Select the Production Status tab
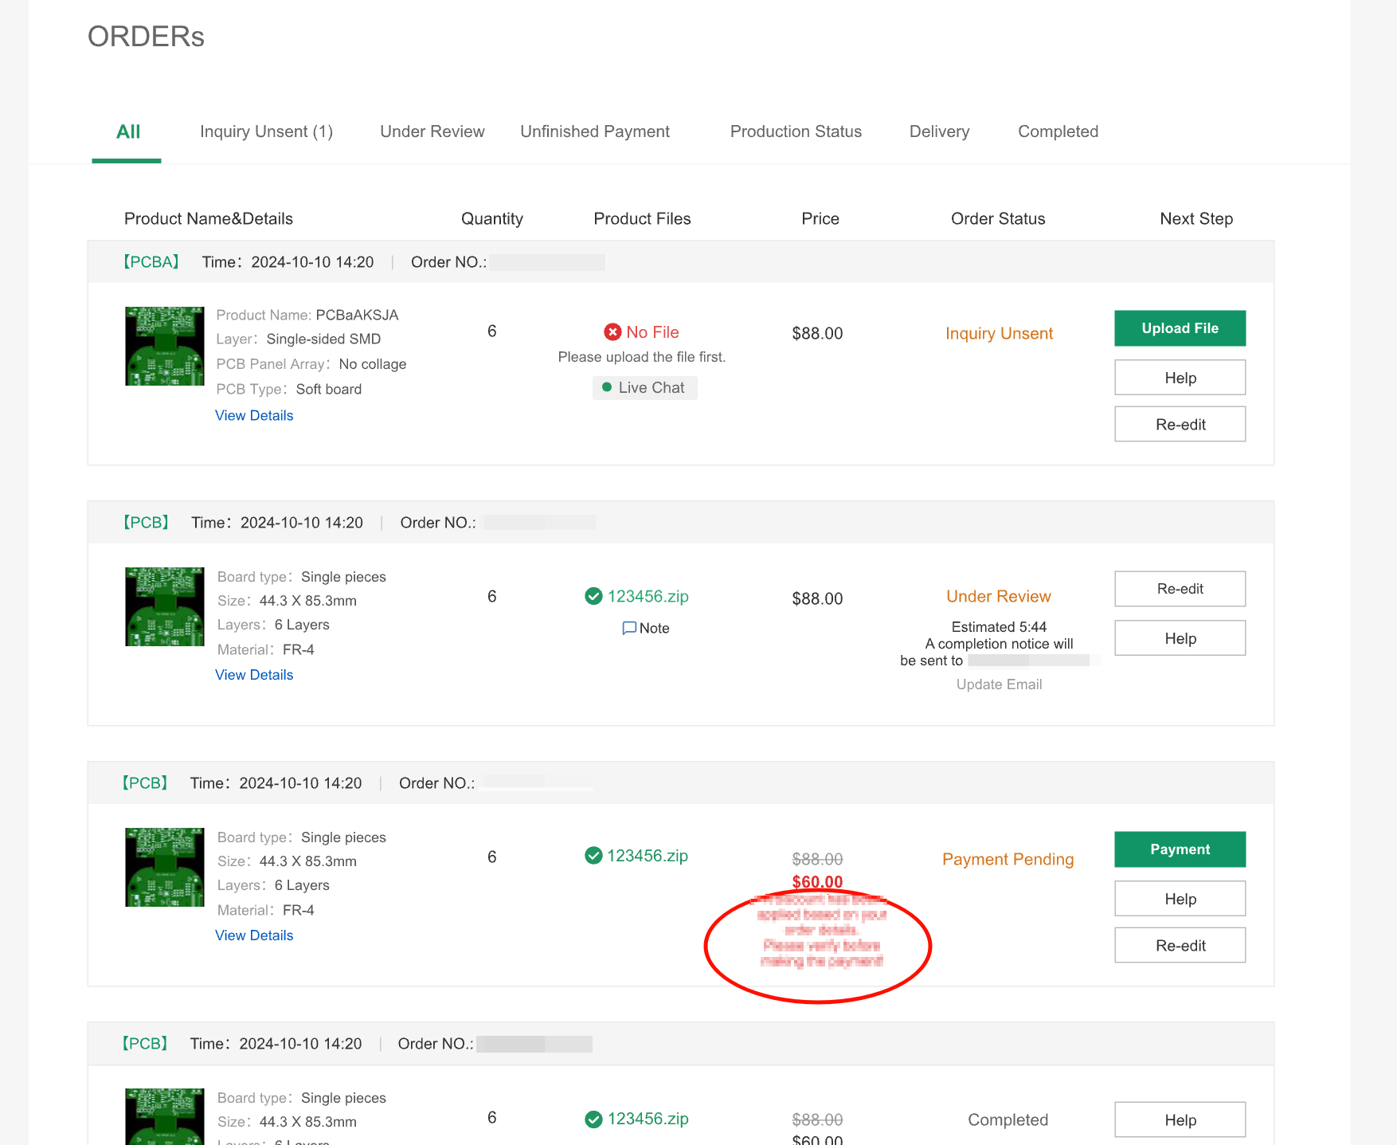 pyautogui.click(x=796, y=131)
